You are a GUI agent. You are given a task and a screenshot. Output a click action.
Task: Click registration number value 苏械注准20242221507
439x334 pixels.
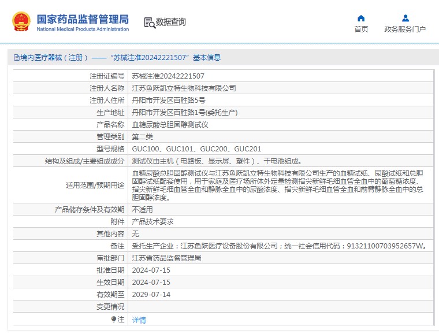click(x=168, y=76)
